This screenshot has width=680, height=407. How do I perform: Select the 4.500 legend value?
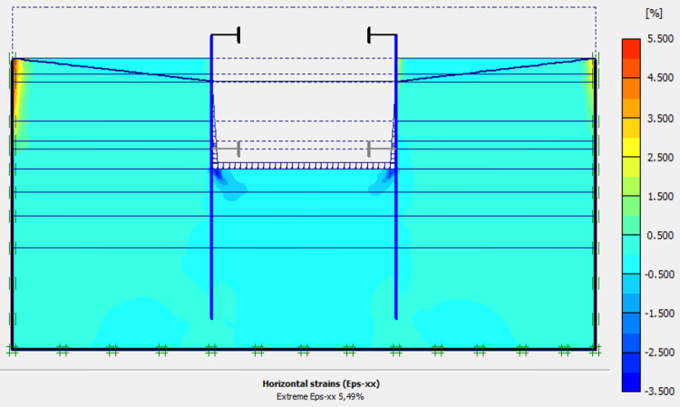point(660,78)
